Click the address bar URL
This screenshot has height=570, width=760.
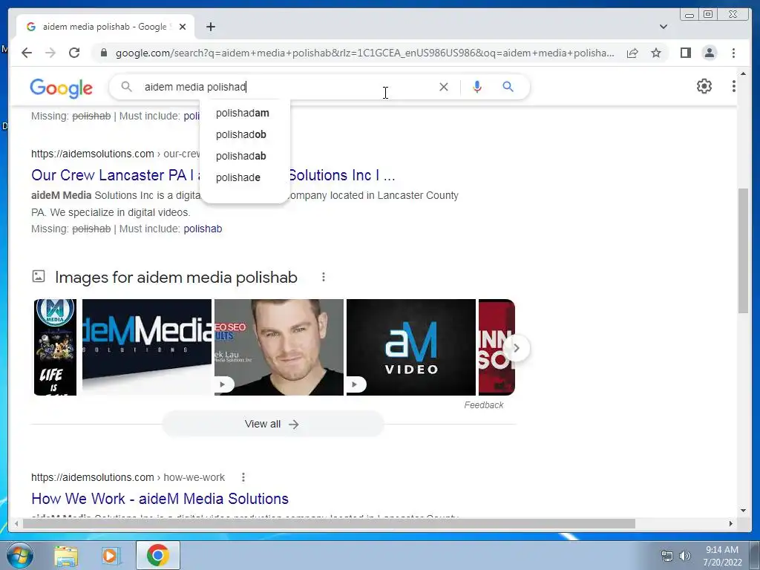point(364,53)
